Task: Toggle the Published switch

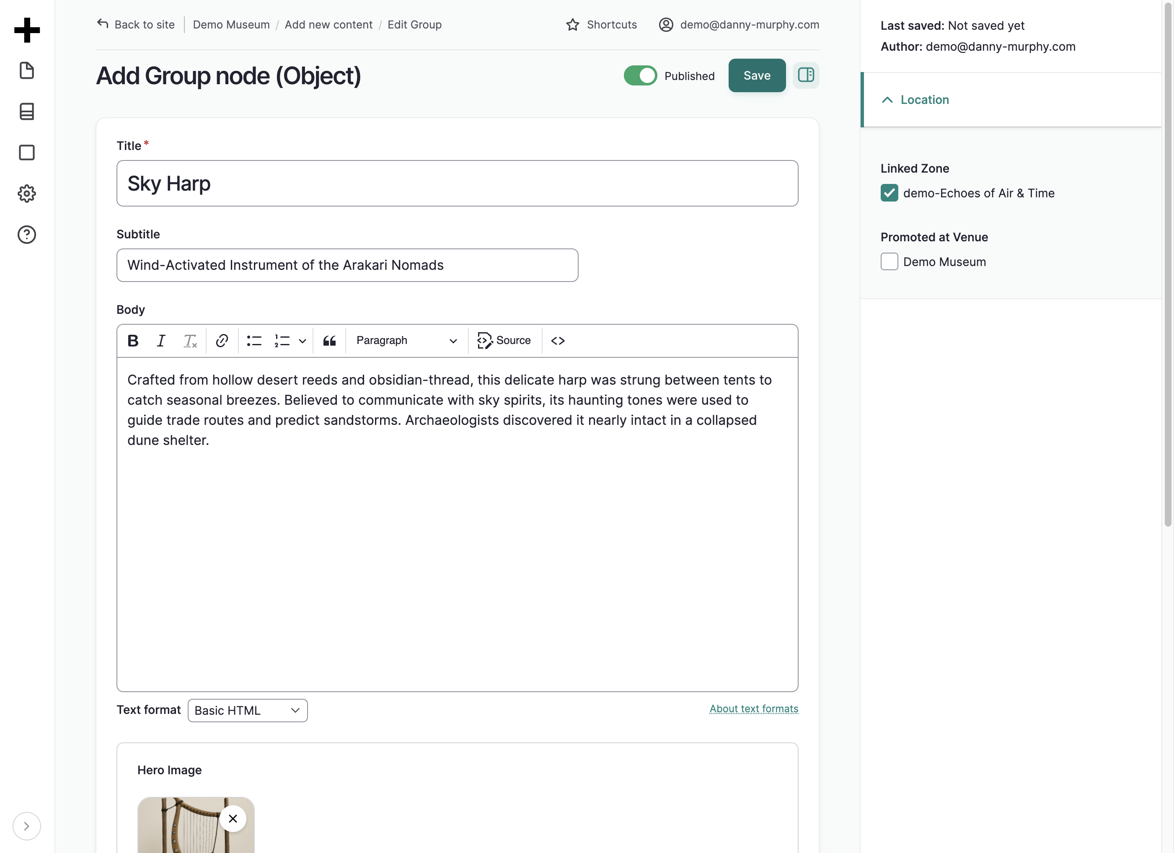Action: [x=640, y=75]
